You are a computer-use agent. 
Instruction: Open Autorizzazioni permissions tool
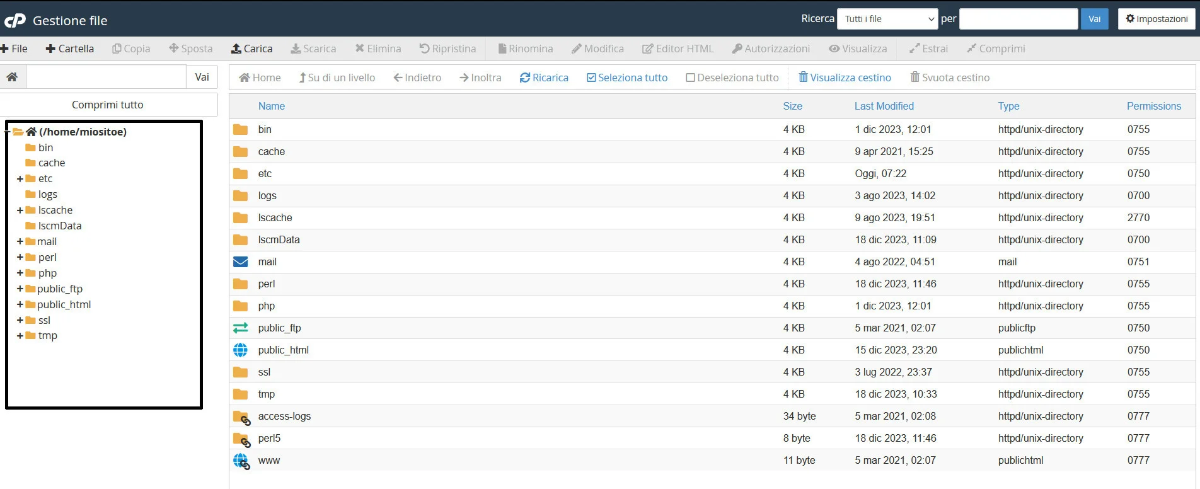click(x=771, y=49)
